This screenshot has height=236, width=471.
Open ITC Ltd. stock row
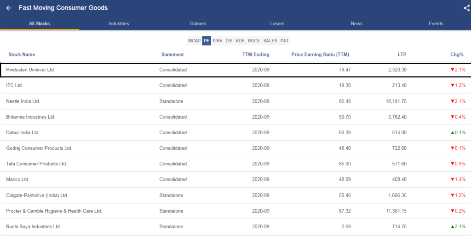tap(235, 85)
